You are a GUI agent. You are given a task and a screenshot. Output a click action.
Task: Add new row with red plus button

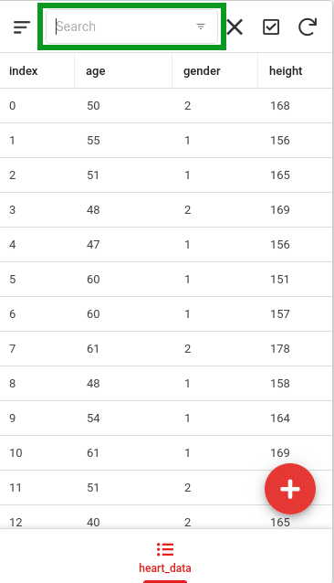tap(290, 489)
